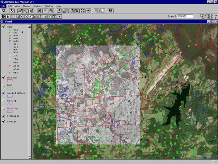Open the Graphics menu
218x164 pixels.
click(x=37, y=6)
